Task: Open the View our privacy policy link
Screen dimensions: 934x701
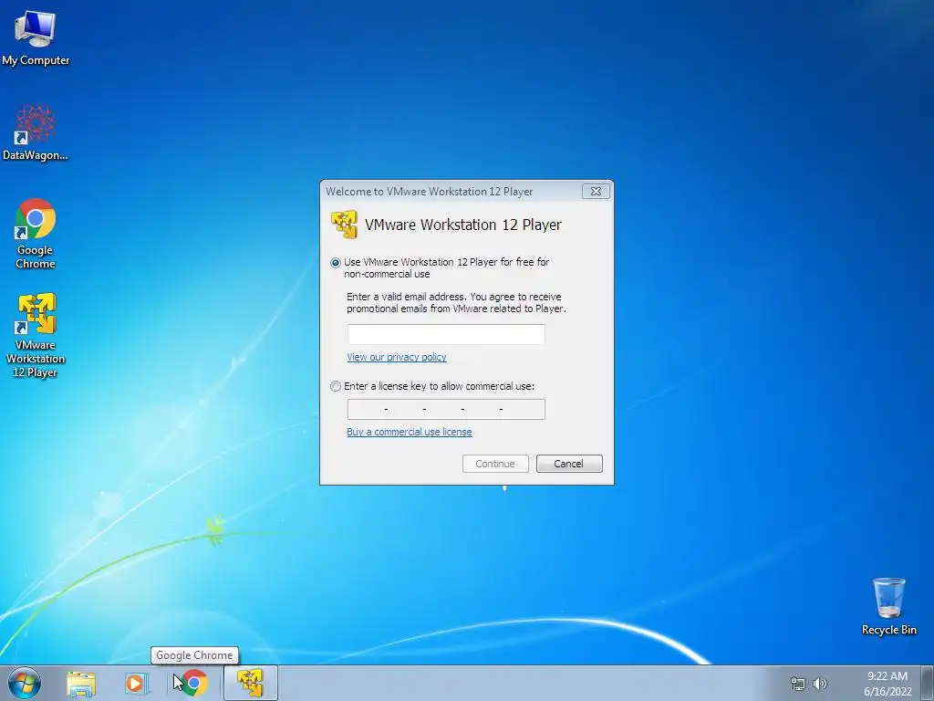Action: click(397, 357)
